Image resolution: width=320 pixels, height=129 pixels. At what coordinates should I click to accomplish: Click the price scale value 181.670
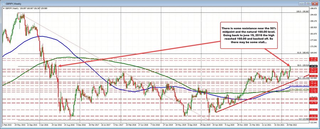coord(314,34)
